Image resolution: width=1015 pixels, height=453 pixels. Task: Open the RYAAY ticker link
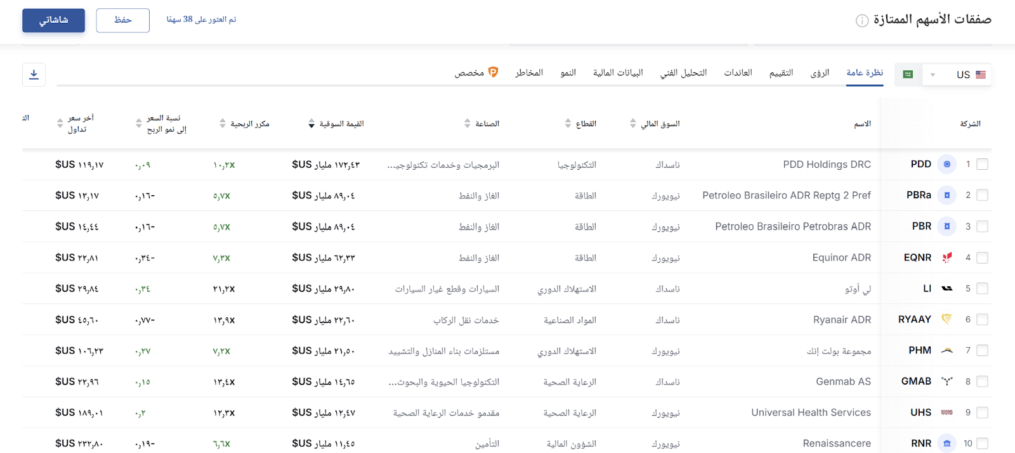click(915, 320)
